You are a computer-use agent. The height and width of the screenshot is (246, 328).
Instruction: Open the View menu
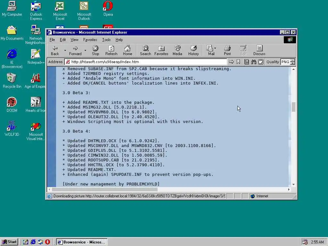pos(74,40)
